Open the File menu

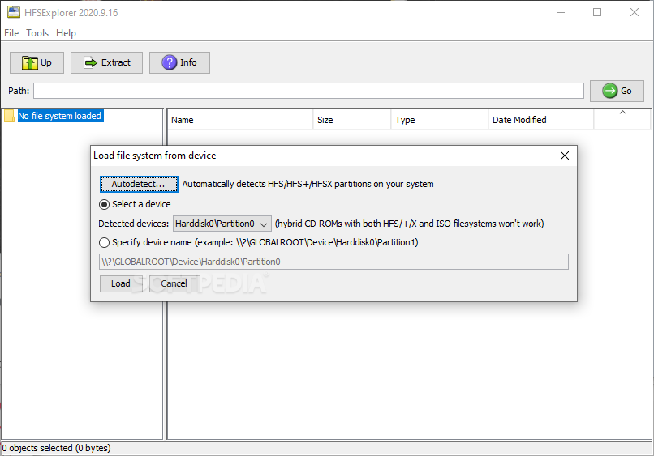pos(11,33)
